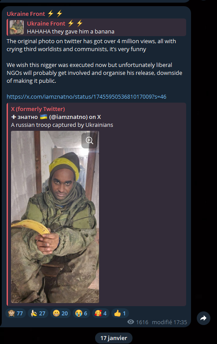217x344 pixels.
Task: Open the large link preview photo
Action: point(55,217)
